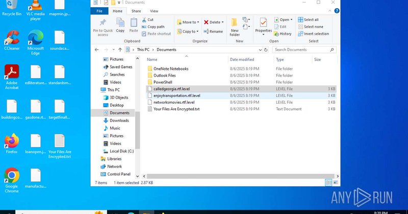Sort by the Name column header
The width and height of the screenshot is (408, 214).
pyautogui.click(x=186, y=59)
